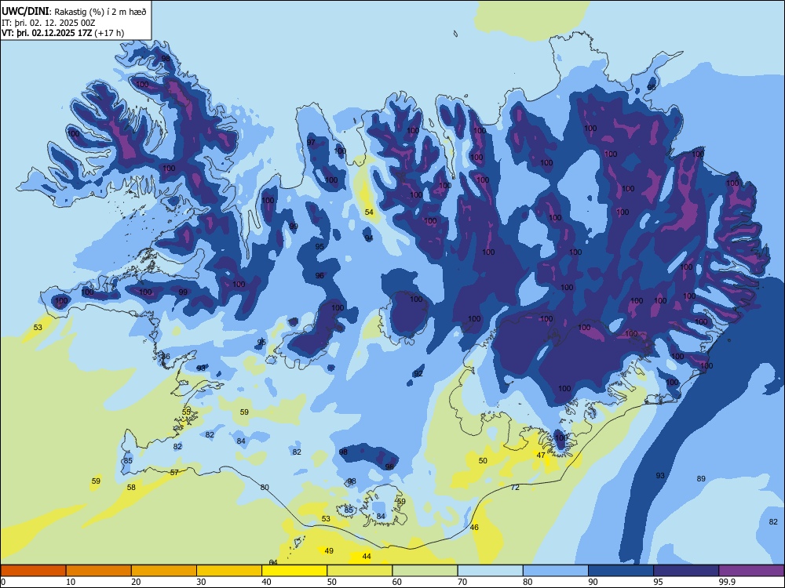Image resolution: width=785 pixels, height=588 pixels.
Task: Click the map value '89' over the sea
Action: (701, 479)
